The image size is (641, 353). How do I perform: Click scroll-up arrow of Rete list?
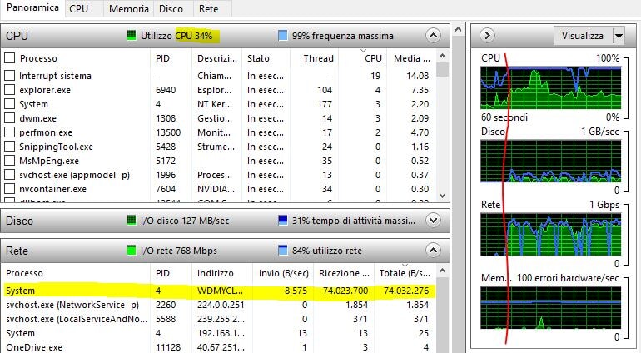pos(442,271)
